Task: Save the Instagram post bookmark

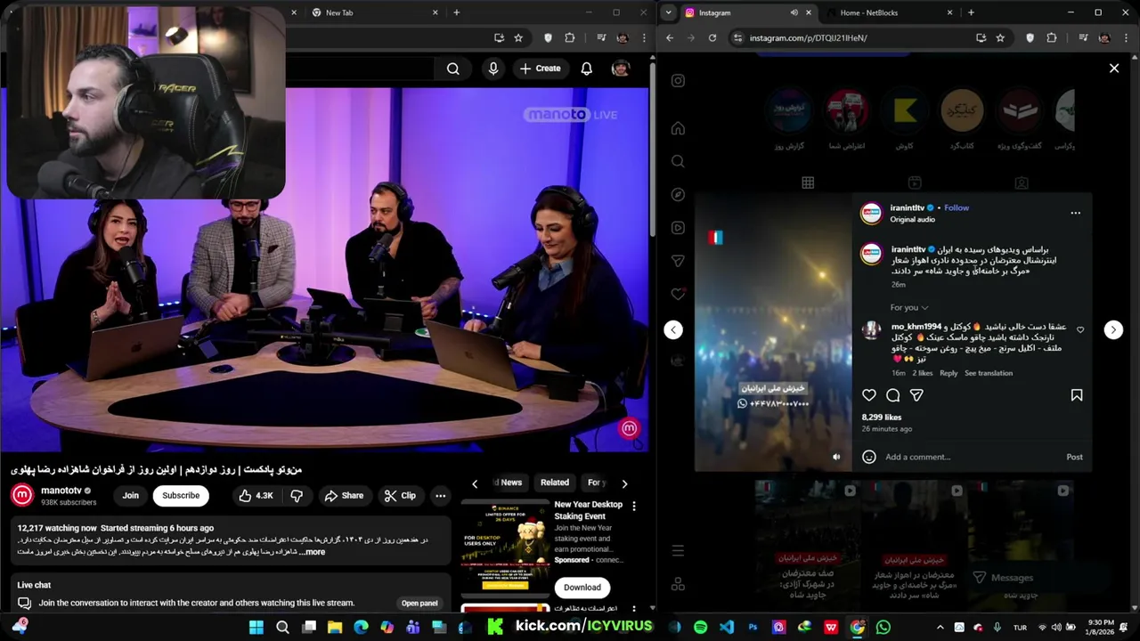Action: point(1076,395)
